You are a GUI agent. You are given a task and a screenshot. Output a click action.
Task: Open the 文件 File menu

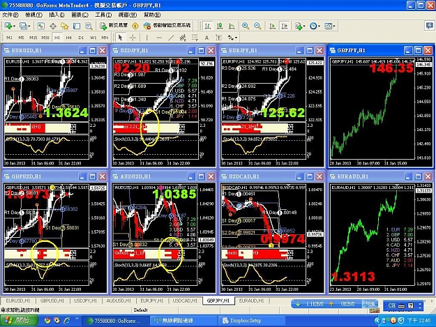pos(10,15)
